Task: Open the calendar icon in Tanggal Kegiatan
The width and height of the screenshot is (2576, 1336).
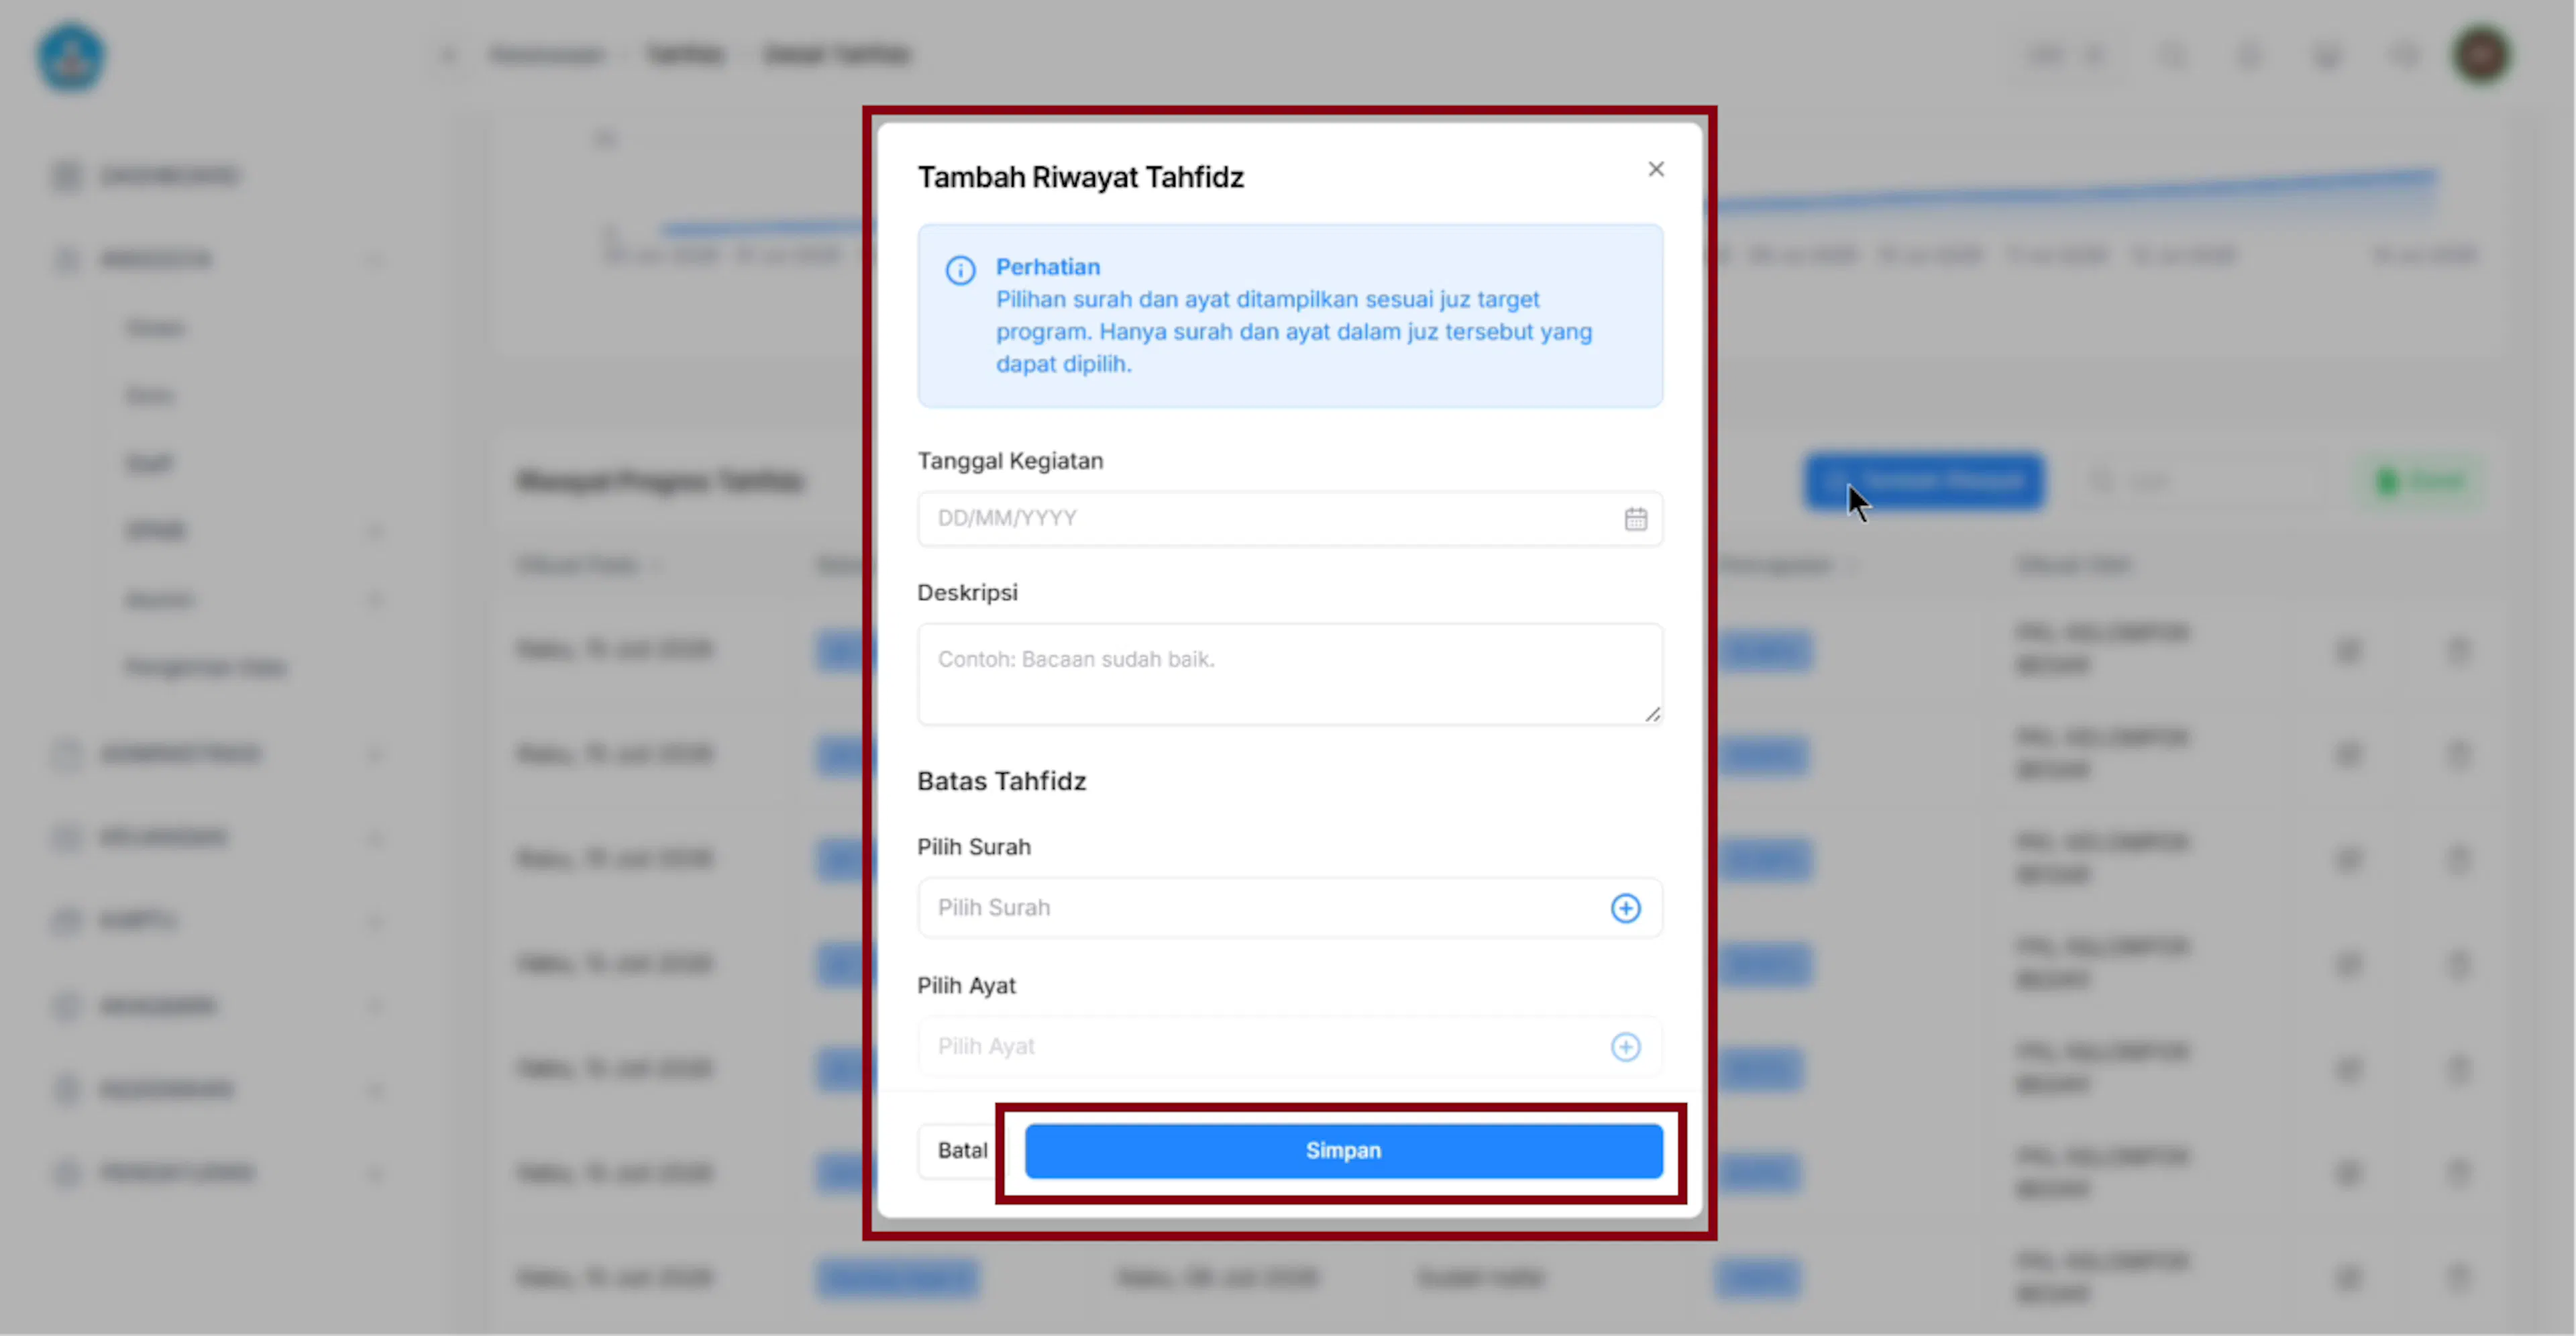Action: coord(1636,519)
